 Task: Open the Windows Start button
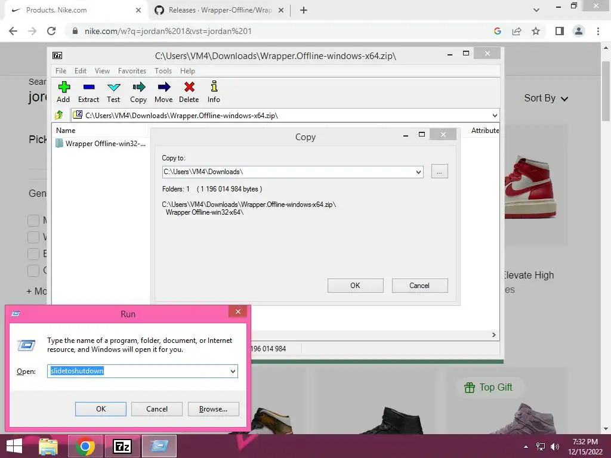pos(14,446)
